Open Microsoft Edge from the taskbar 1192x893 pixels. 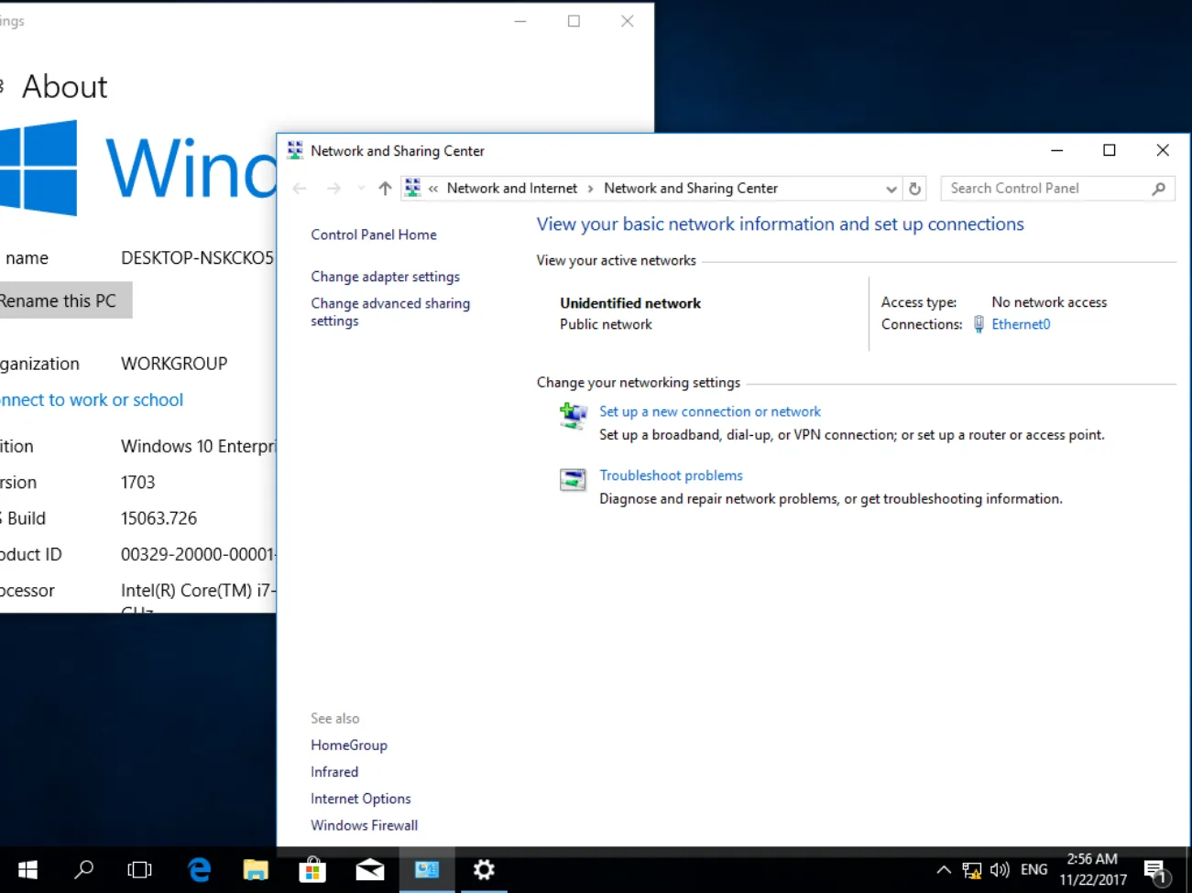coord(199,869)
